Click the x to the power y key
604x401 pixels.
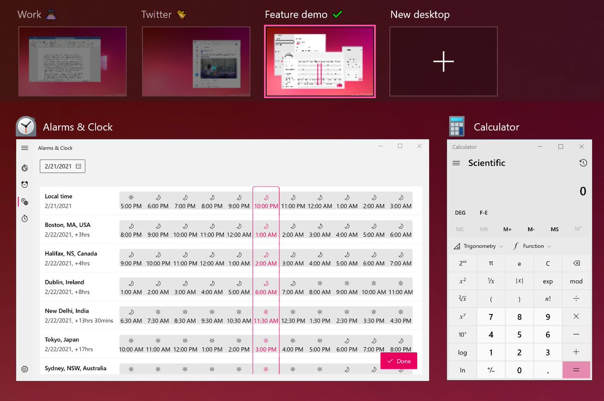point(463,316)
